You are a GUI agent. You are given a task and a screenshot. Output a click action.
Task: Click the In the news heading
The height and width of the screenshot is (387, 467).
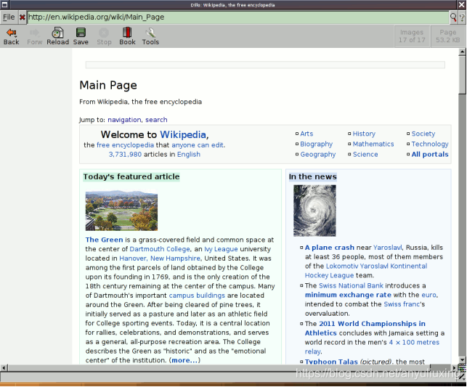pos(313,177)
